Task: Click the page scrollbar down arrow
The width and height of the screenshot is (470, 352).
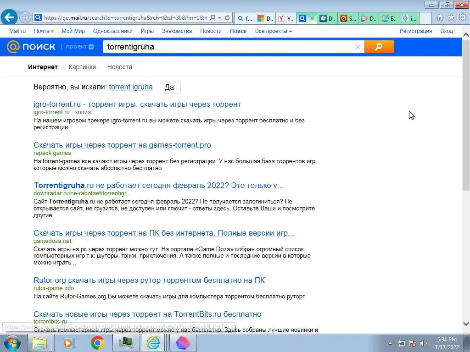Action: [x=466, y=324]
